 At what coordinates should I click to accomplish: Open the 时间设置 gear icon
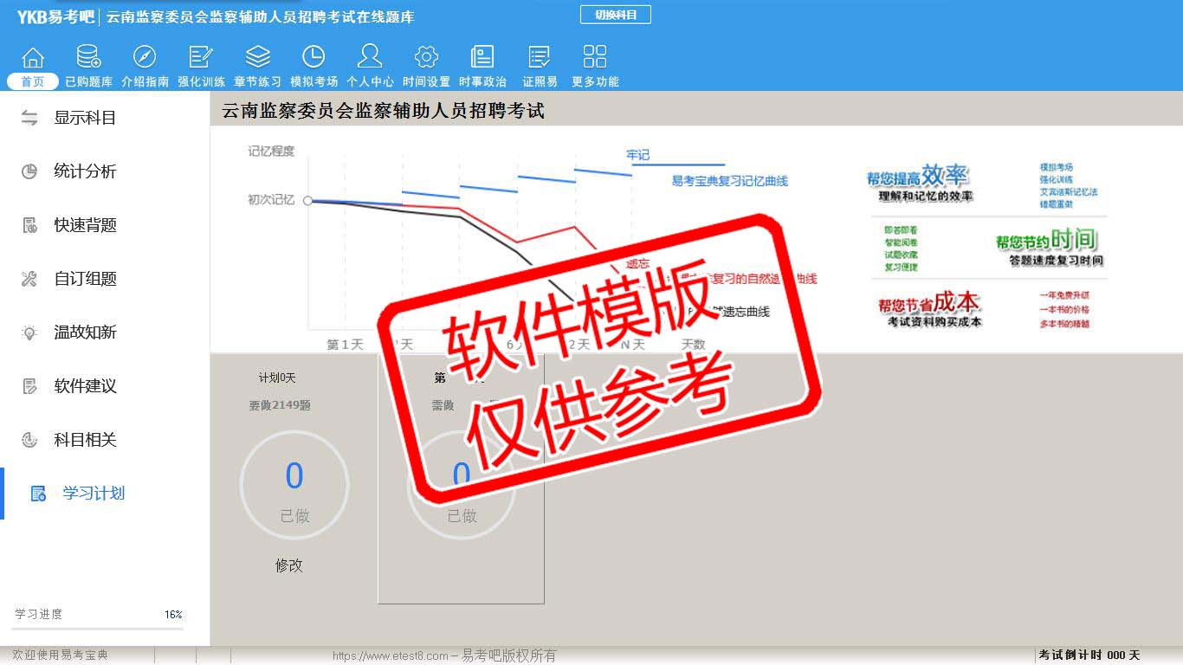[x=426, y=57]
